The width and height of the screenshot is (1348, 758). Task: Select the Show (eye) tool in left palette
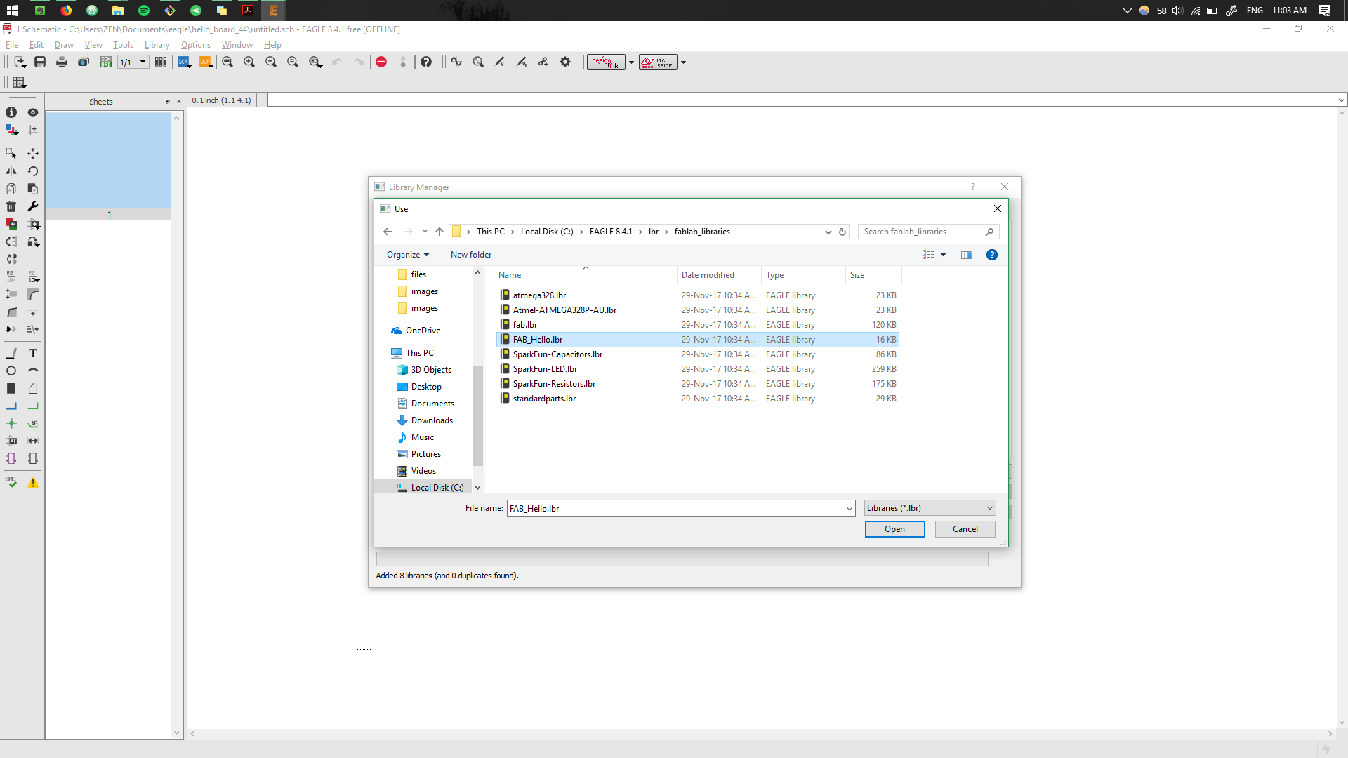33,112
